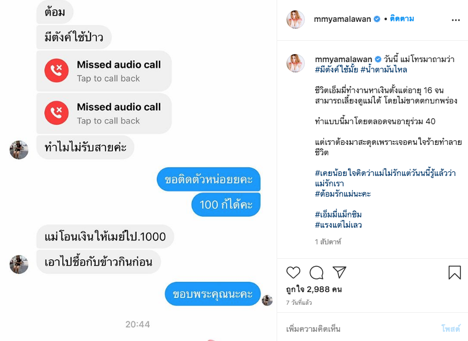Viewport: 468px width, 341px height.
Task: Click the header profile picture of mmyamalawan
Action: point(296,20)
